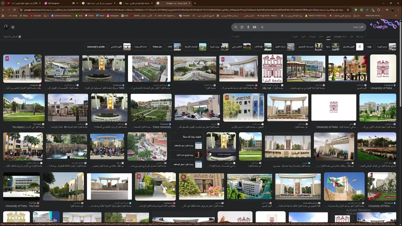Open the Basic Life Support bookmark
This screenshot has width=402, height=226.
[165, 16]
